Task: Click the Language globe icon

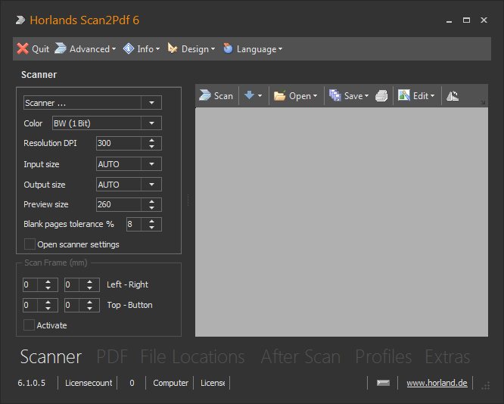Action: click(228, 48)
